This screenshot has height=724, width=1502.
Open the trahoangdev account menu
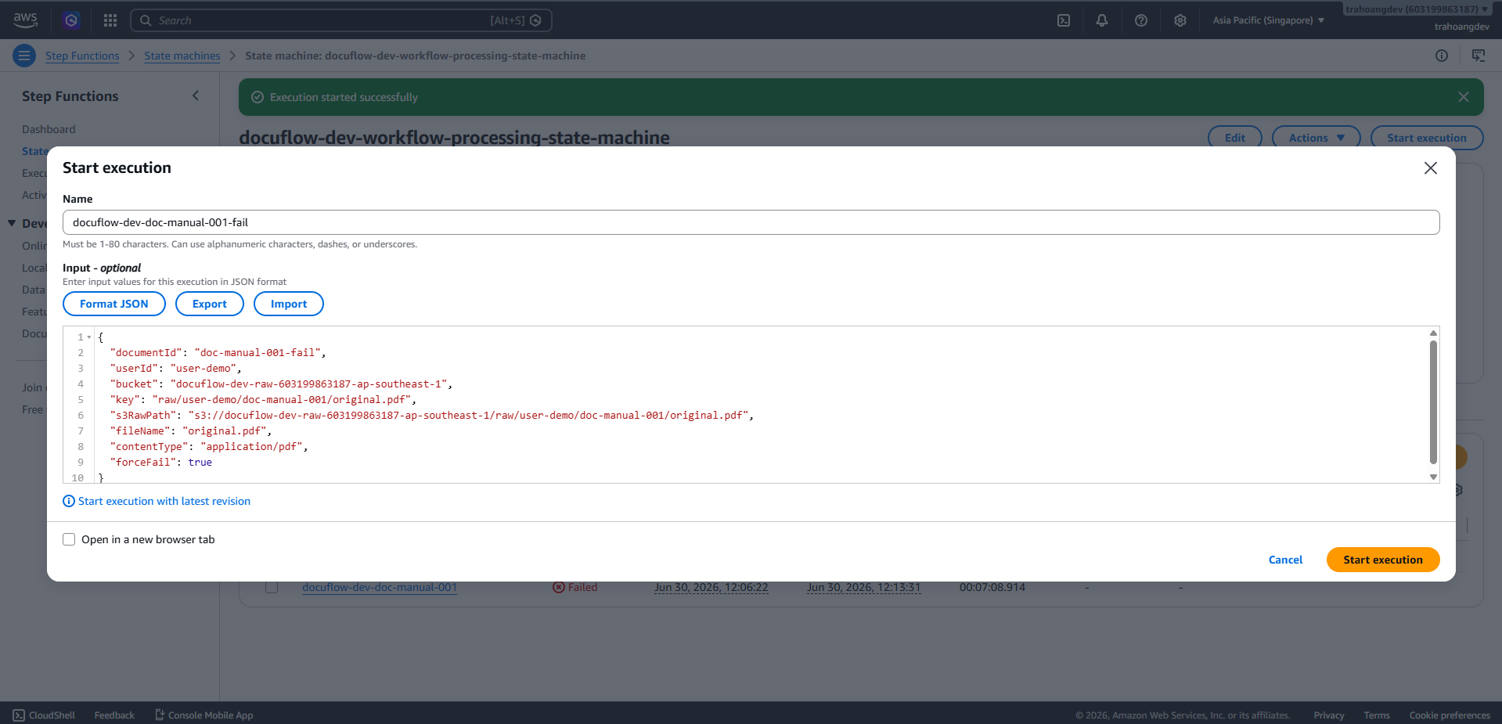coord(1417,9)
